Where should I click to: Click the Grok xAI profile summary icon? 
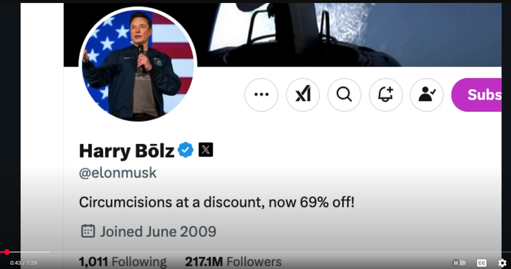pos(303,95)
